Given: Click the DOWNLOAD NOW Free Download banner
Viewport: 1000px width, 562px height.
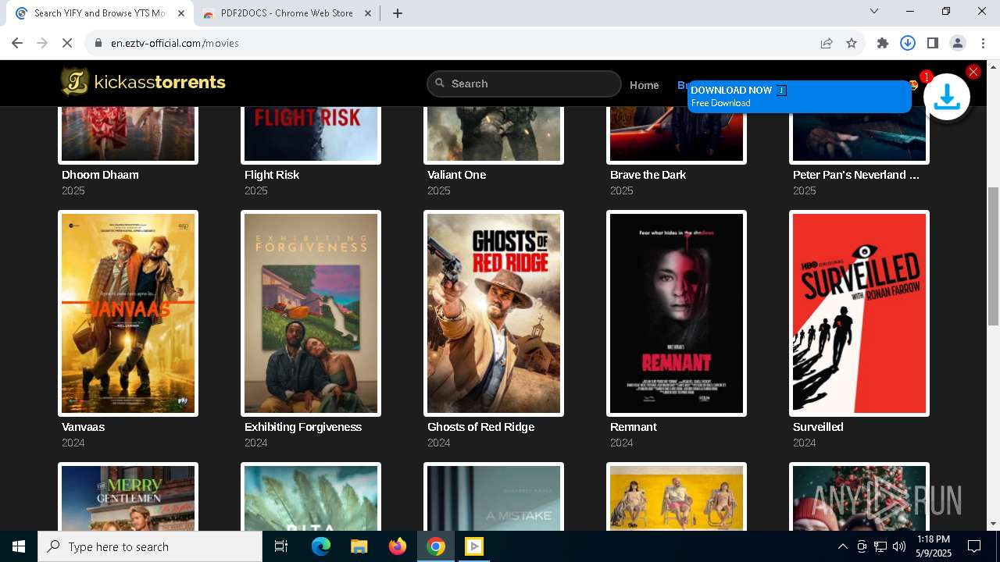Looking at the screenshot, I should [x=799, y=97].
